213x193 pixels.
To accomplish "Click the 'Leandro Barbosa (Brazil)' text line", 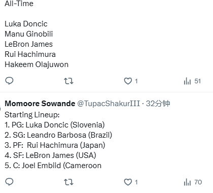I will coord(58,135).
